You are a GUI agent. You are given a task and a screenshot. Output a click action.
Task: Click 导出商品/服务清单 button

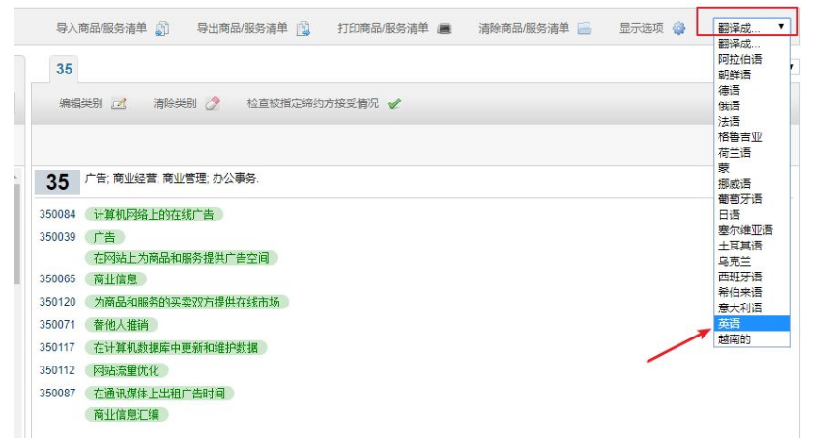tap(243, 28)
